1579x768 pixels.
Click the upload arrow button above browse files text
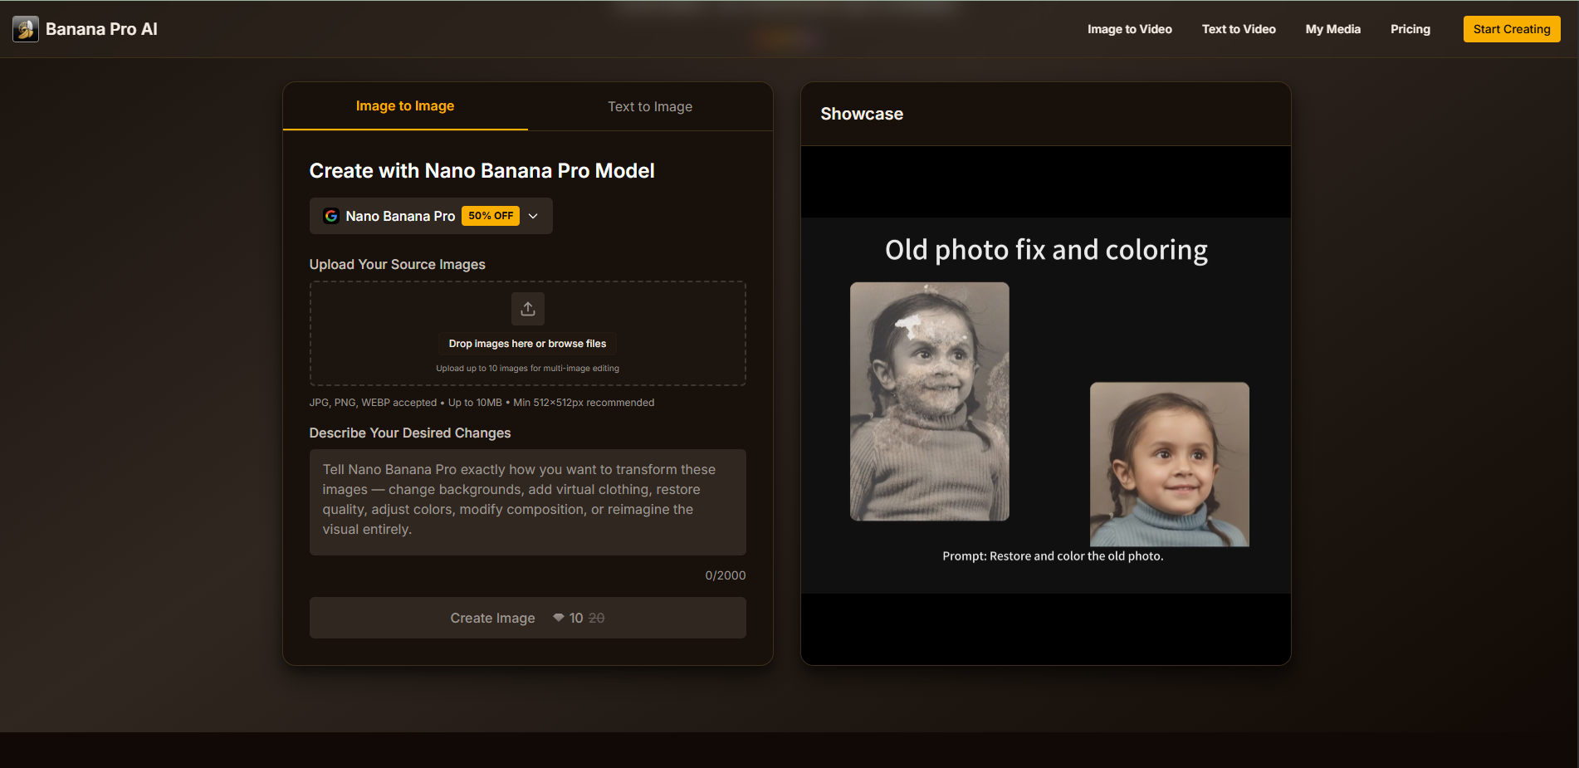point(527,308)
